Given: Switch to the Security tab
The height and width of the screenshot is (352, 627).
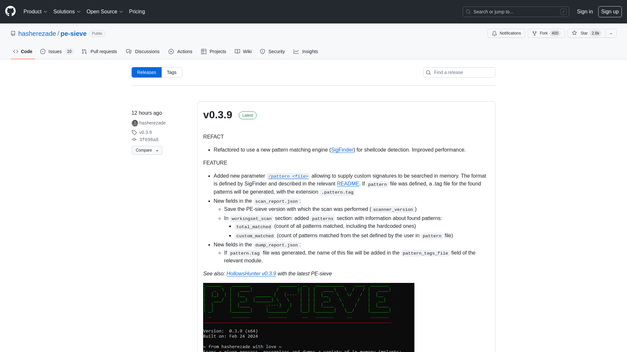Looking at the screenshot, I should coord(272,51).
